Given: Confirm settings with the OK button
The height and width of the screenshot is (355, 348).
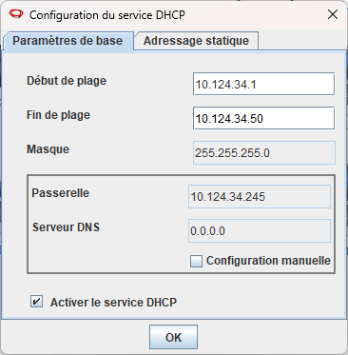Looking at the screenshot, I should click(x=173, y=337).
